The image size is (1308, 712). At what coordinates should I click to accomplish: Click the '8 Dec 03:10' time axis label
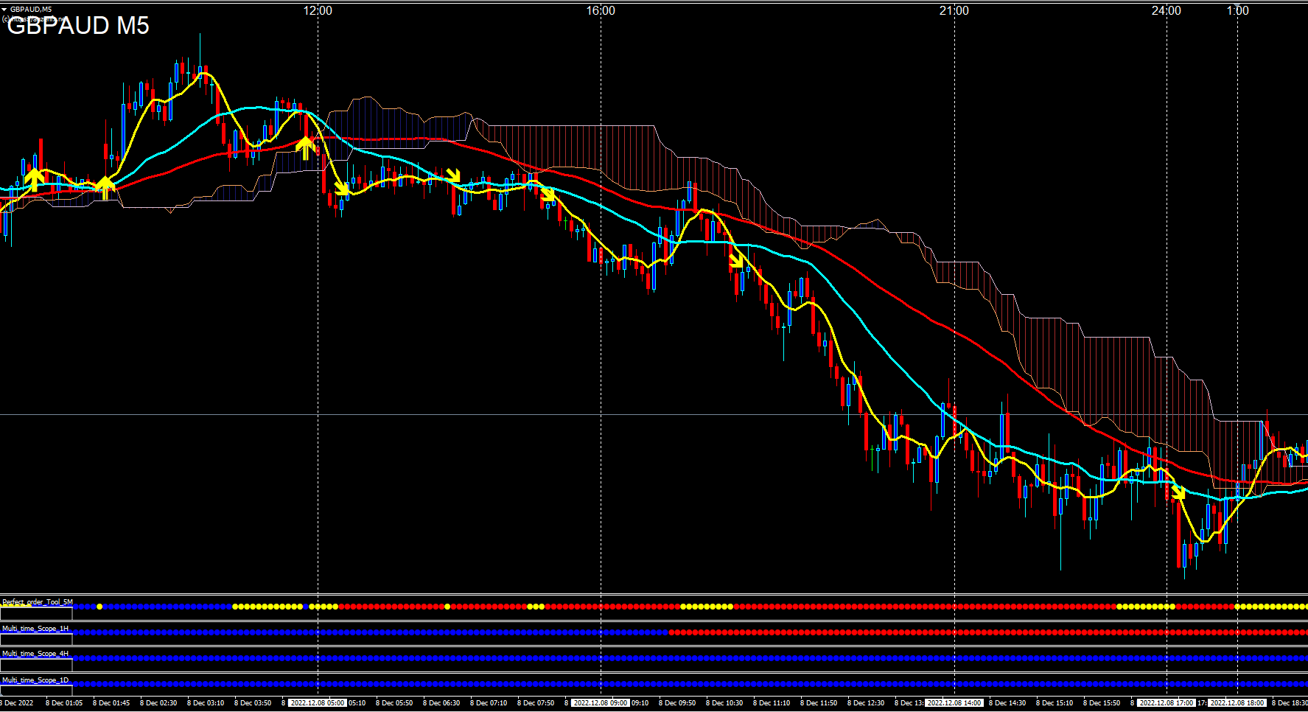(x=206, y=703)
